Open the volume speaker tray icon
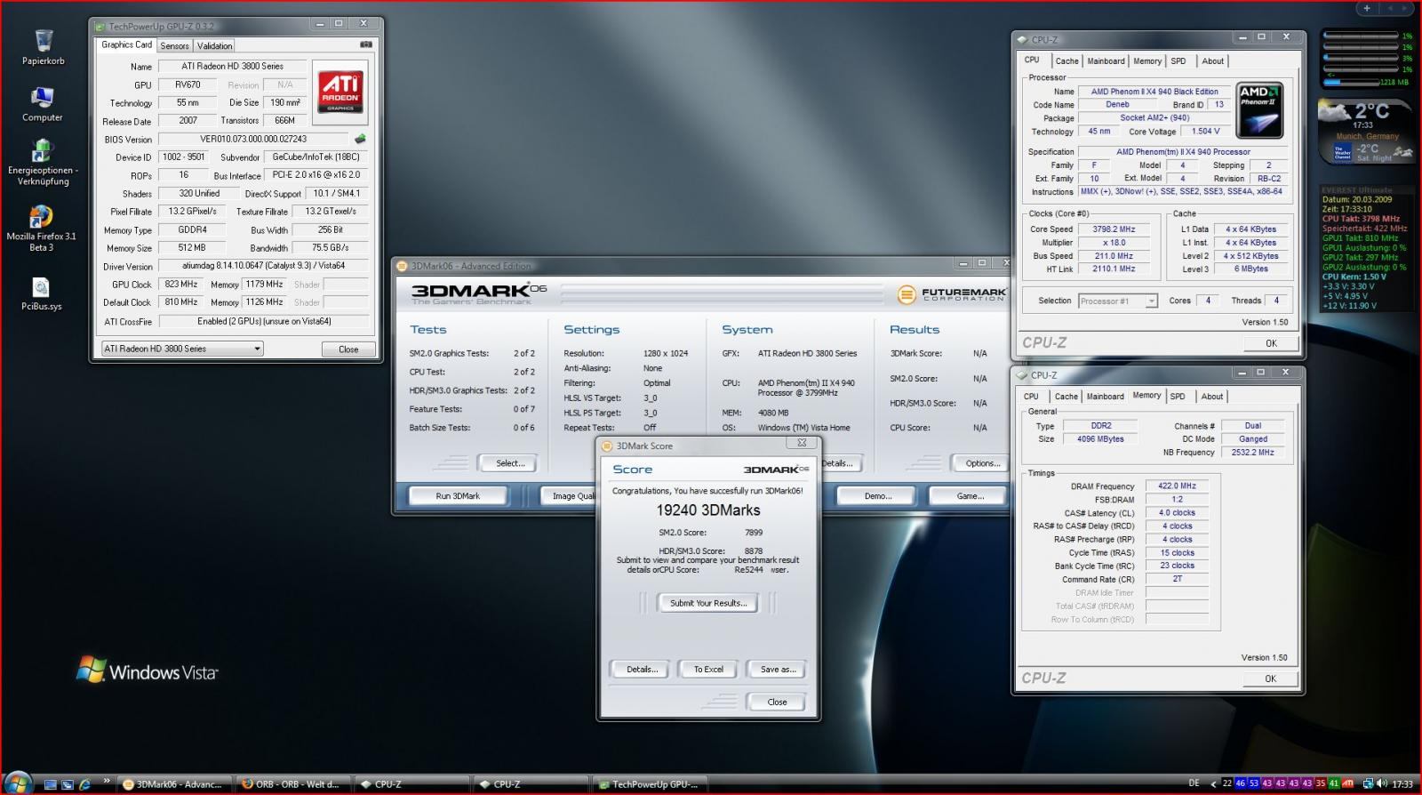The height and width of the screenshot is (795, 1422). 1382,783
